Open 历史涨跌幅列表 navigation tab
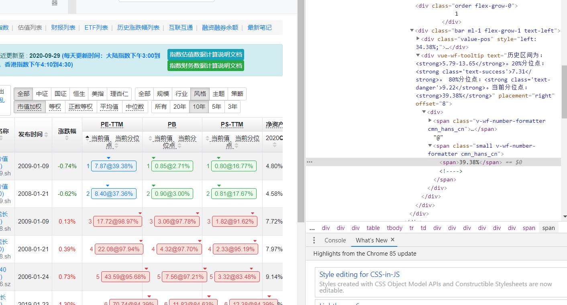 pos(138,27)
